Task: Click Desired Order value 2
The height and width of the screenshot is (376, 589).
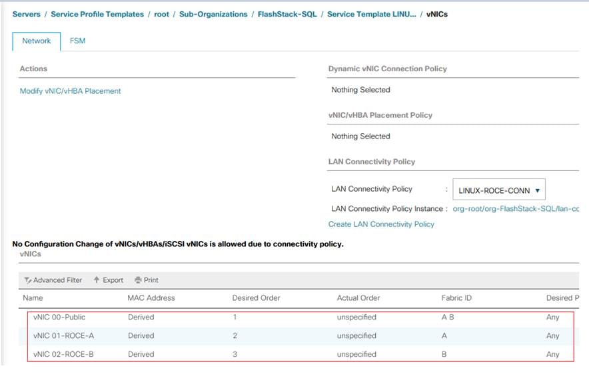Action: [235, 336]
